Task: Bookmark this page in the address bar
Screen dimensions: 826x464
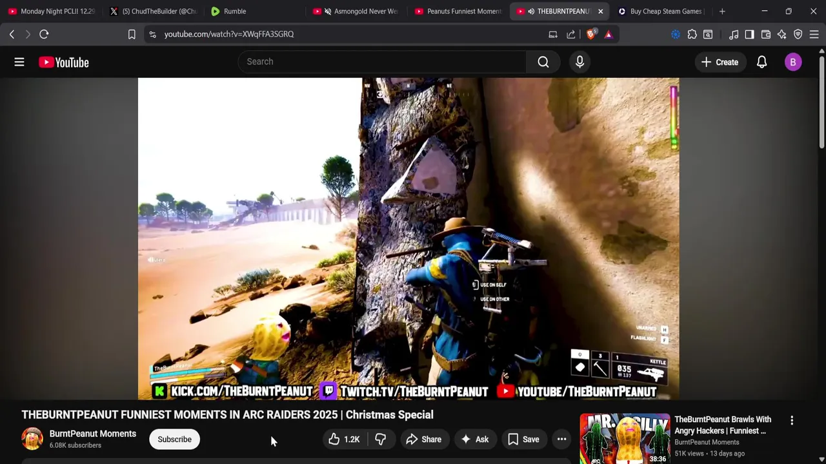Action: click(132, 34)
